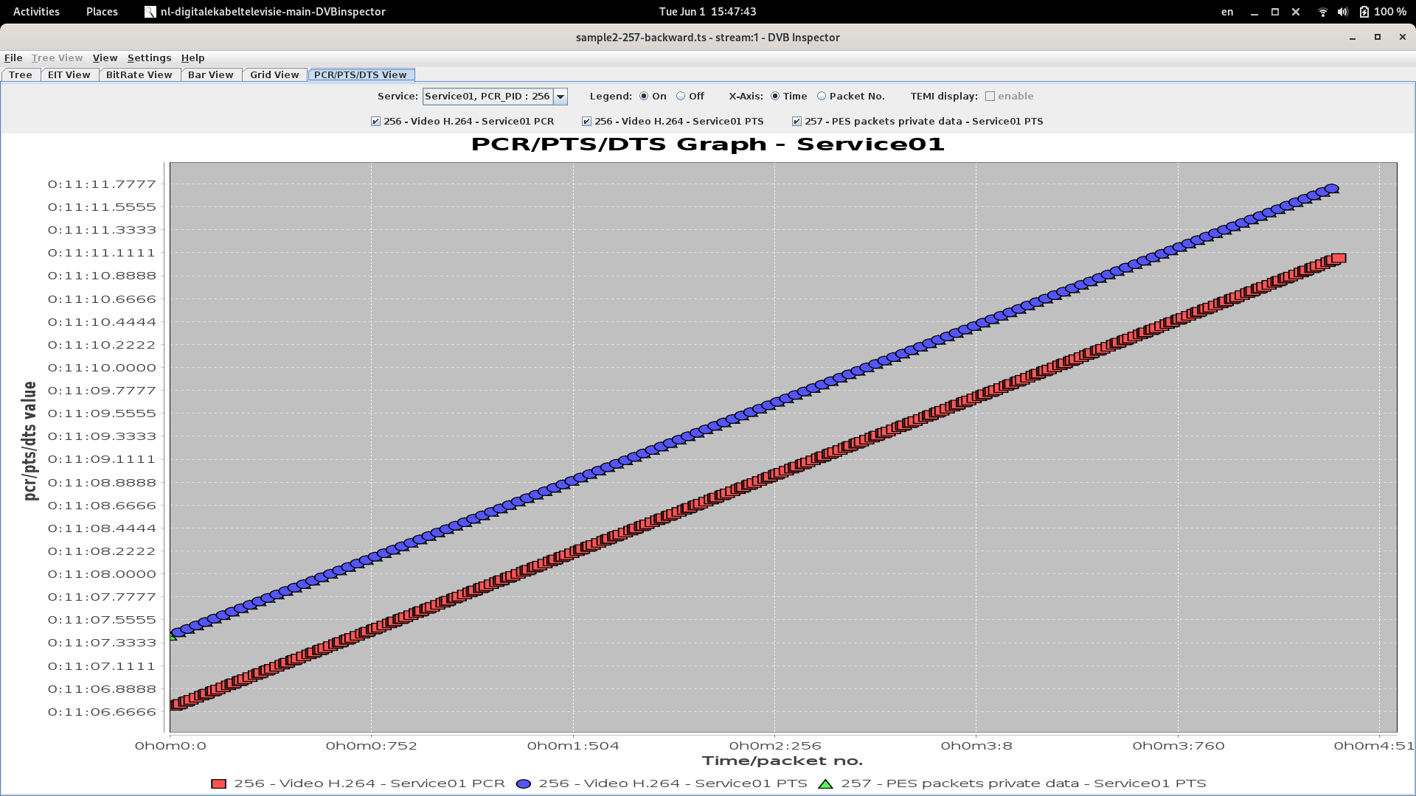Uncheck 257 - PES packets private data - Service01 PTS
Image resolution: width=1416 pixels, height=796 pixels.
[x=797, y=121]
